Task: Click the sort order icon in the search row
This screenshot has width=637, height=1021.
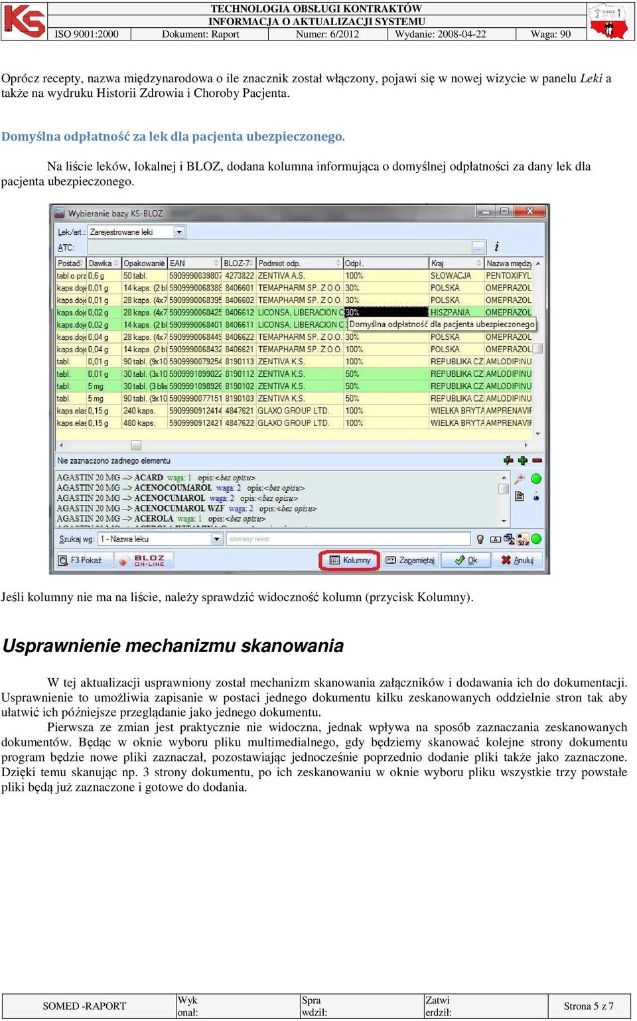Action: point(523,539)
